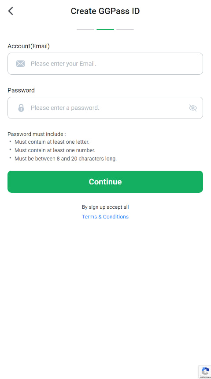This screenshot has width=211, height=379.
Task: Click the green Continue button
Action: pos(105,182)
